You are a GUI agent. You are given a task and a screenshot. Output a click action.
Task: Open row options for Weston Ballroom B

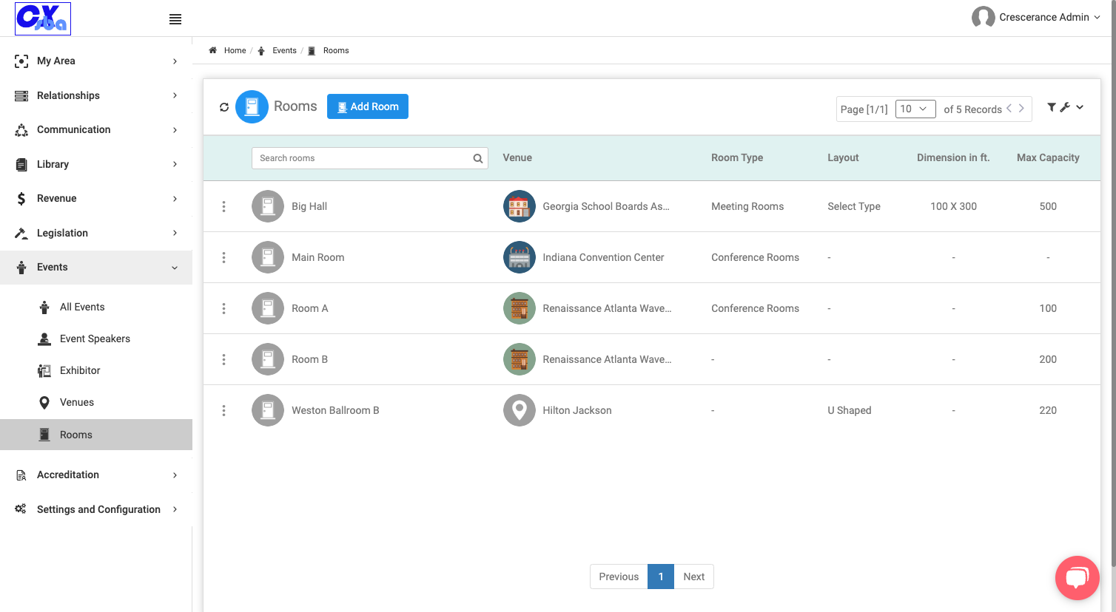[x=223, y=410]
